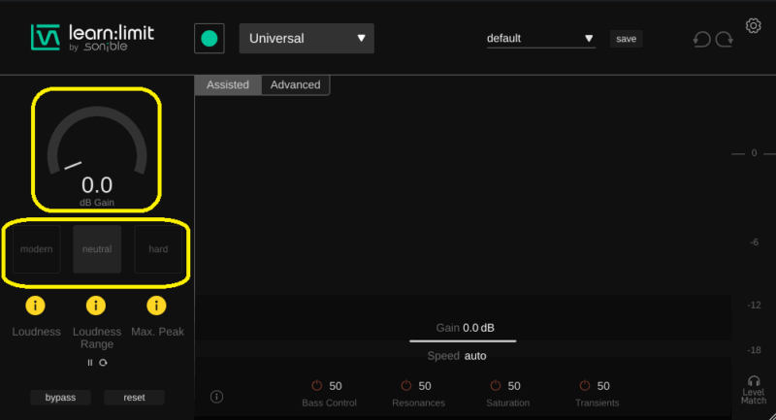This screenshot has height=420, width=776.
Task: Click the green learn record button
Action: (209, 39)
